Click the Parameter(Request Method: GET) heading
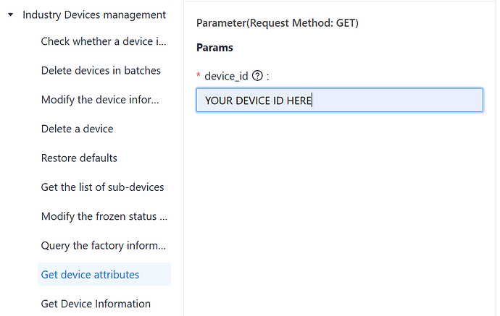Screen dimensions: 500x316 click(x=278, y=23)
